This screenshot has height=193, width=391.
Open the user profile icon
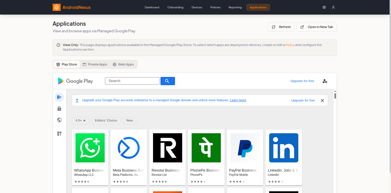coord(333,7)
